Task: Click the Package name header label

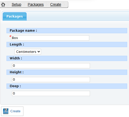Action: pos(23,31)
